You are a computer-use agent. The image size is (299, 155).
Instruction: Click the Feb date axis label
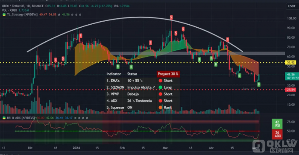(122, 148)
